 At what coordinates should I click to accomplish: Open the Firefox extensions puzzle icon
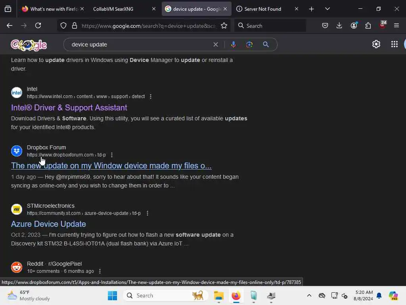click(x=368, y=25)
